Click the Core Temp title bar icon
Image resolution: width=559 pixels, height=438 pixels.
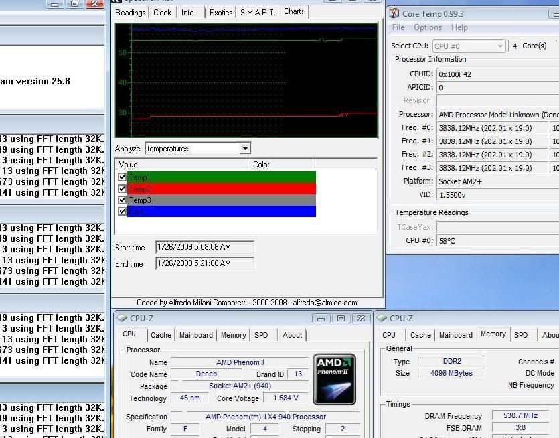[394, 13]
